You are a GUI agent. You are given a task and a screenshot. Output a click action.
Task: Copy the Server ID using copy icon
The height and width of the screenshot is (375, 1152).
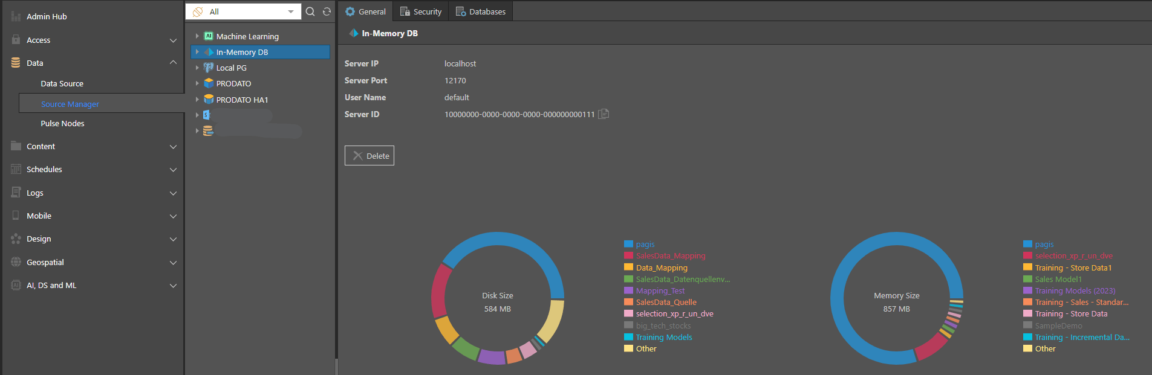pos(604,114)
